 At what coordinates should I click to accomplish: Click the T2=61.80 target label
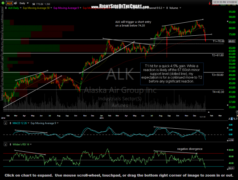point(218,55)
